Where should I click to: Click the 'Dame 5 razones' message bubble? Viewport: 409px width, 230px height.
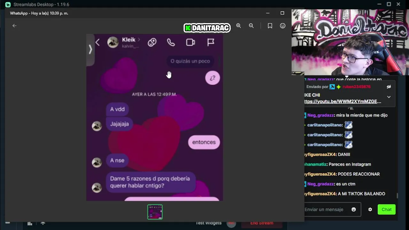[150, 182]
